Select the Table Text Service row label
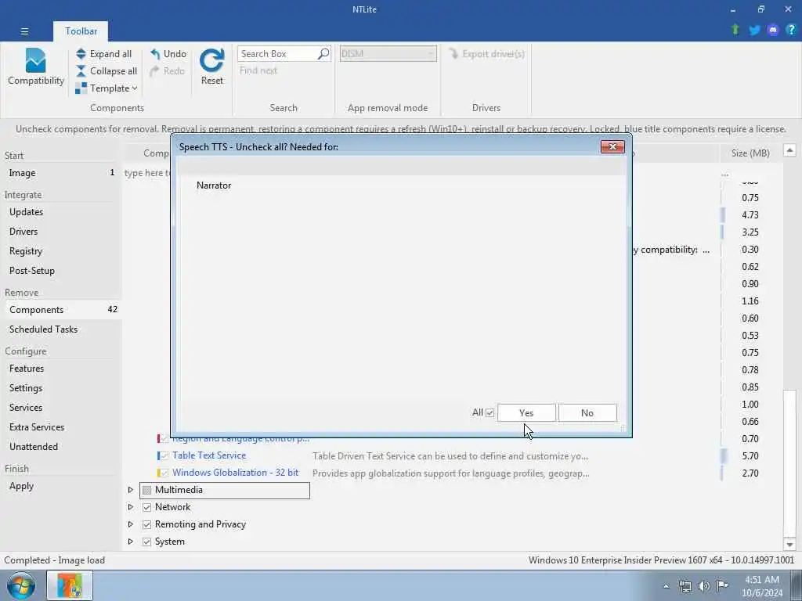Screen dimensions: 802x601 [x=209, y=455]
